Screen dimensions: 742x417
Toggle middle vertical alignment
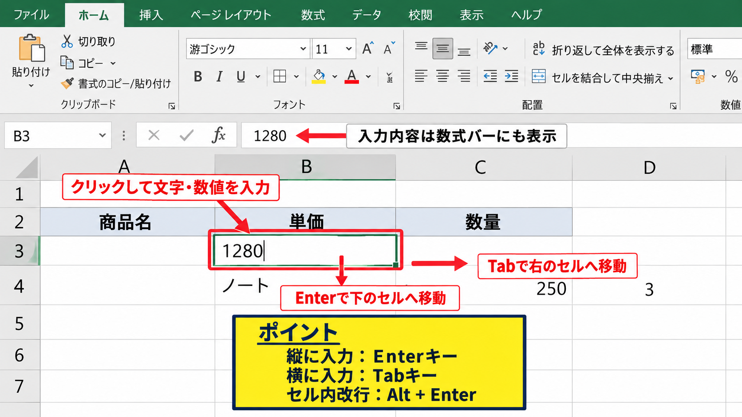point(442,49)
